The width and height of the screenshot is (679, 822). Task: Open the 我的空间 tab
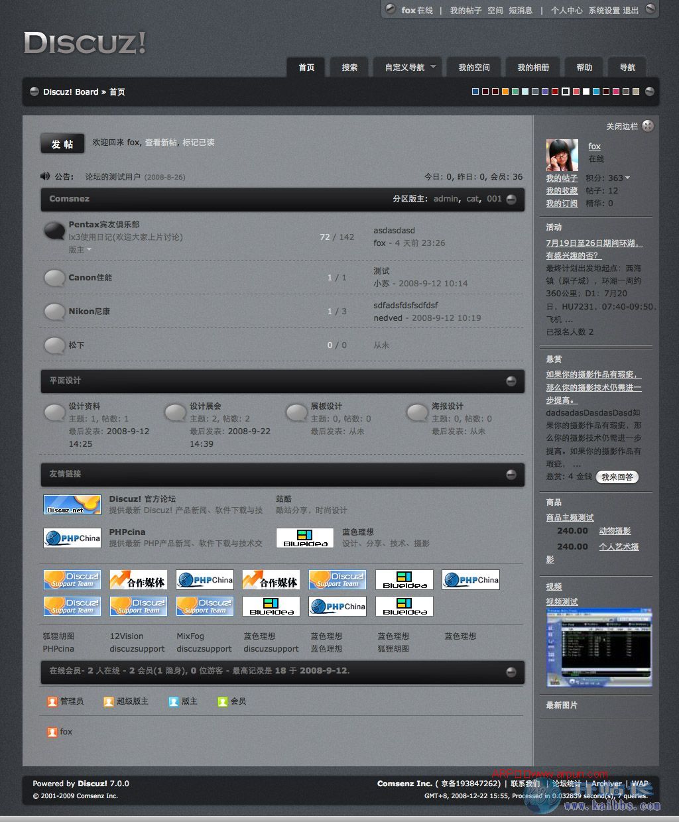474,67
